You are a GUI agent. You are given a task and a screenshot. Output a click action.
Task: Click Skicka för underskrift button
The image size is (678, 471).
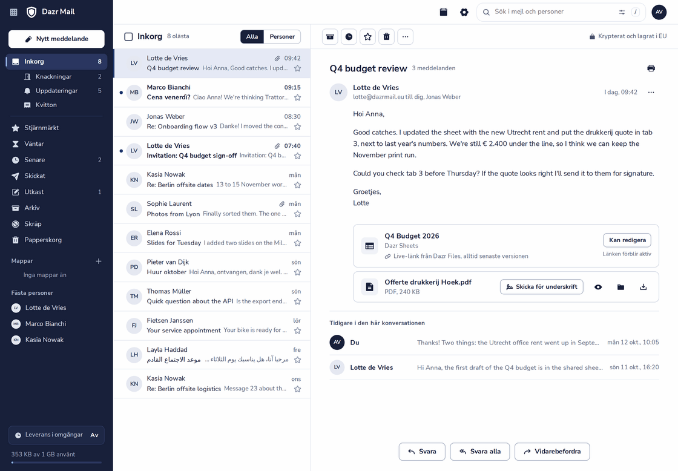(x=541, y=287)
